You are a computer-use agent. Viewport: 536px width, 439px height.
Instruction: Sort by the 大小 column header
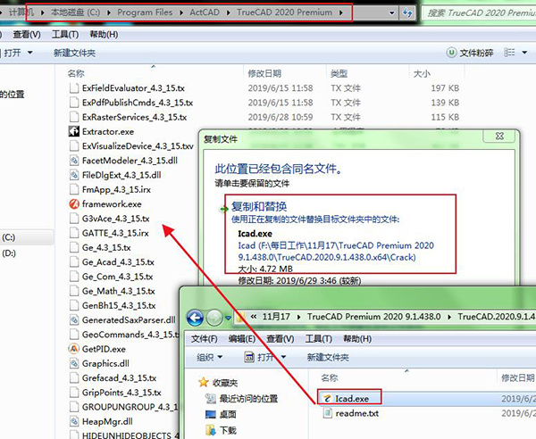point(422,73)
